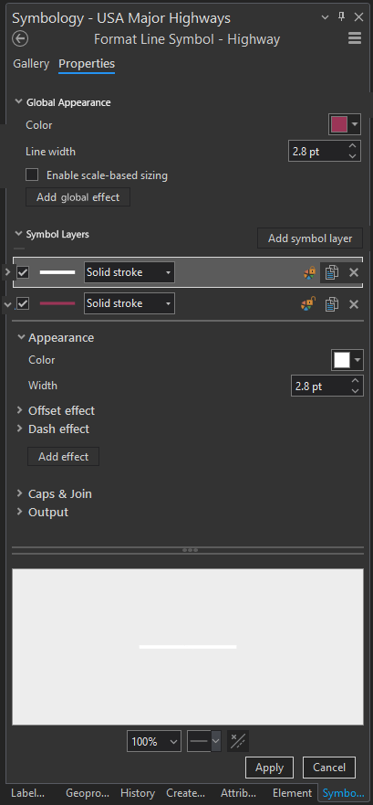Image resolution: width=373 pixels, height=805 pixels.
Task: Click the Add symbol layer button
Action: [x=310, y=238]
